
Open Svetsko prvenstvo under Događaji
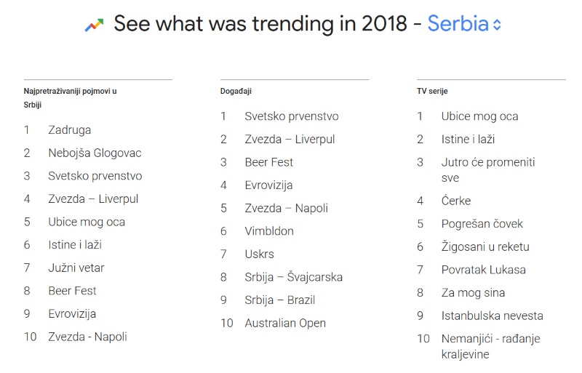pos(292,116)
